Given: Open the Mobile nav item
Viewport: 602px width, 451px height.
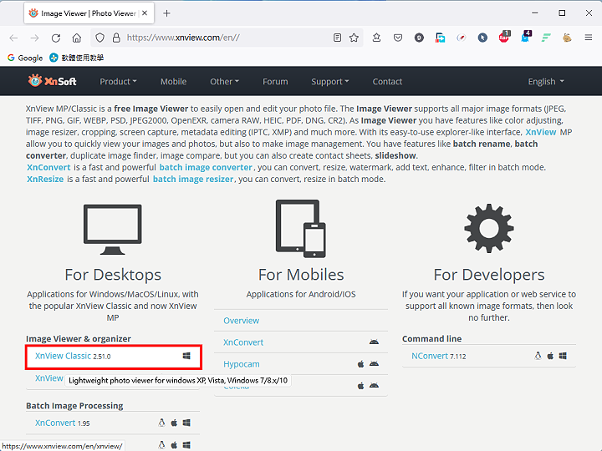Looking at the screenshot, I should pyautogui.click(x=174, y=81).
